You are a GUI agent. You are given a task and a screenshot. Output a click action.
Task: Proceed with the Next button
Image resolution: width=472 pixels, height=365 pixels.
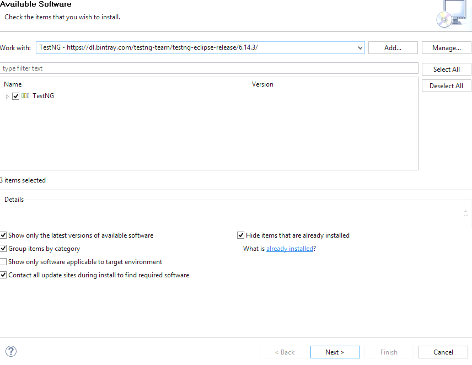(335, 352)
